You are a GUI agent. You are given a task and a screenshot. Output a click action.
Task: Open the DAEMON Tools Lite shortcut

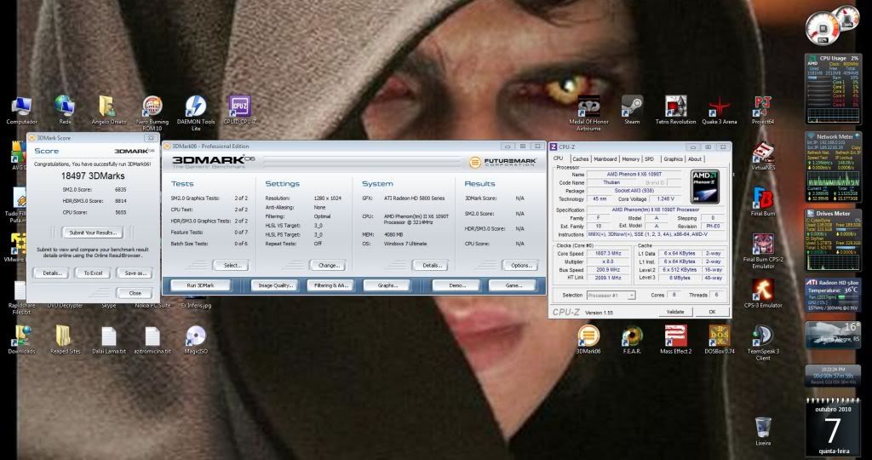tap(195, 106)
